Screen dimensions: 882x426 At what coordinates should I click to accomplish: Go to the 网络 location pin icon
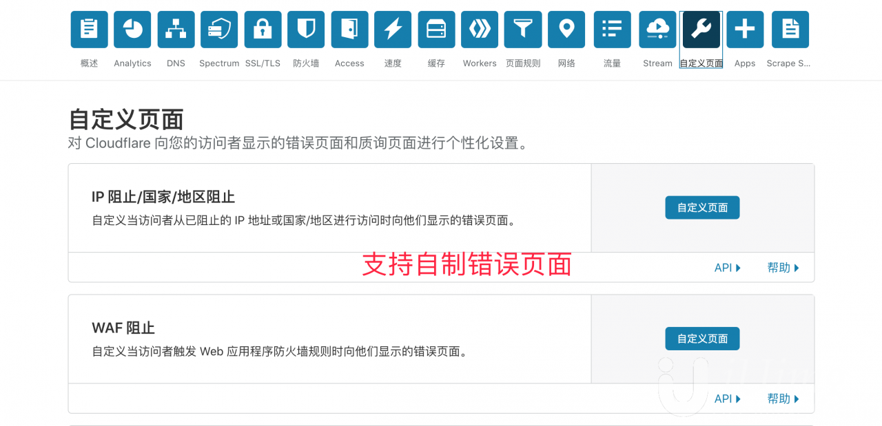(x=566, y=30)
